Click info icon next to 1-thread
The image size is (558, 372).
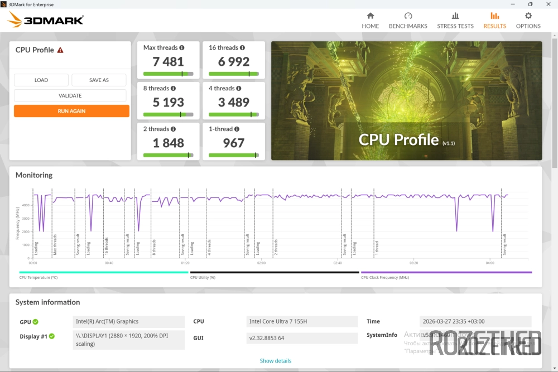[237, 129]
